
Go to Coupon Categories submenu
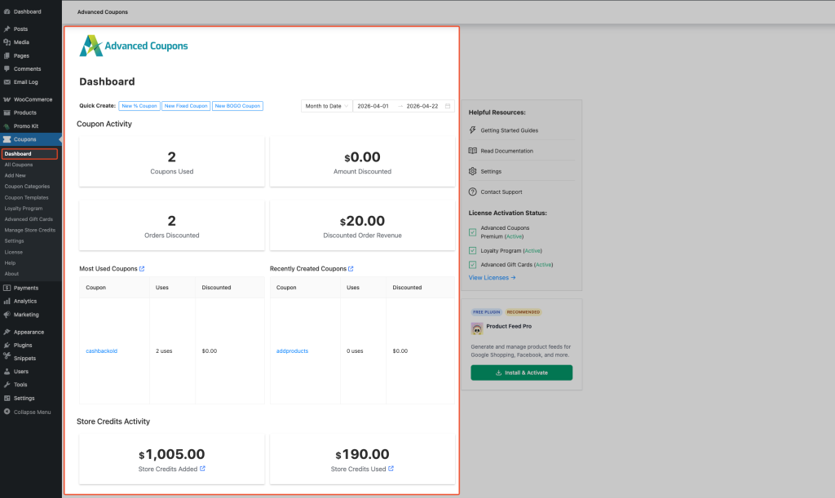point(27,187)
